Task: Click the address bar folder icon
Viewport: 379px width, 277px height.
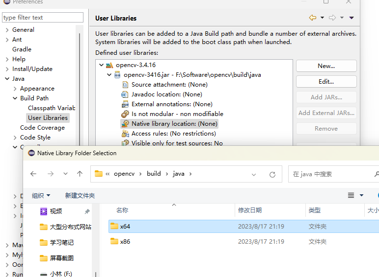Action: click(x=99, y=174)
